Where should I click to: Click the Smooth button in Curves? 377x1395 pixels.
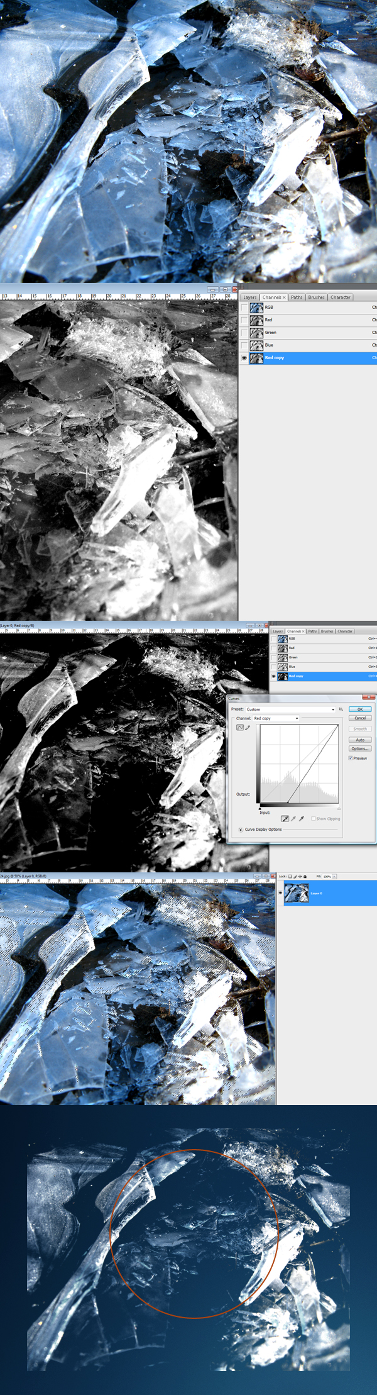click(x=360, y=729)
